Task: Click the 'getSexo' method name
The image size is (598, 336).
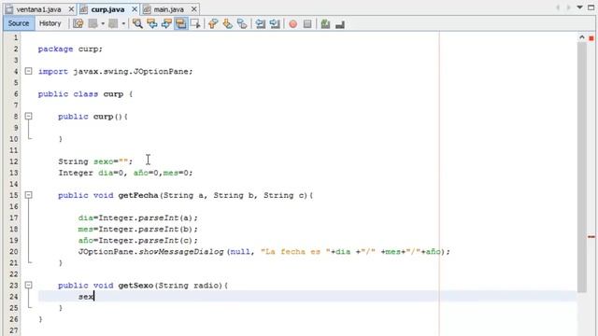Action: coord(135,286)
